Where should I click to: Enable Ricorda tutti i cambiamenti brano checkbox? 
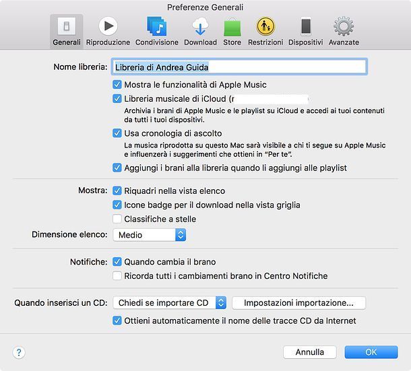tap(117, 276)
